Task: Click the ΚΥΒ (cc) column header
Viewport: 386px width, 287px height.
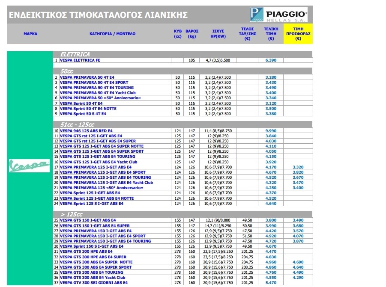Action: pyautogui.click(x=177, y=34)
